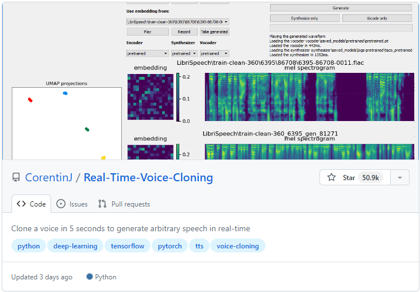Select the python topic tag
420x292 pixels.
[29, 246]
